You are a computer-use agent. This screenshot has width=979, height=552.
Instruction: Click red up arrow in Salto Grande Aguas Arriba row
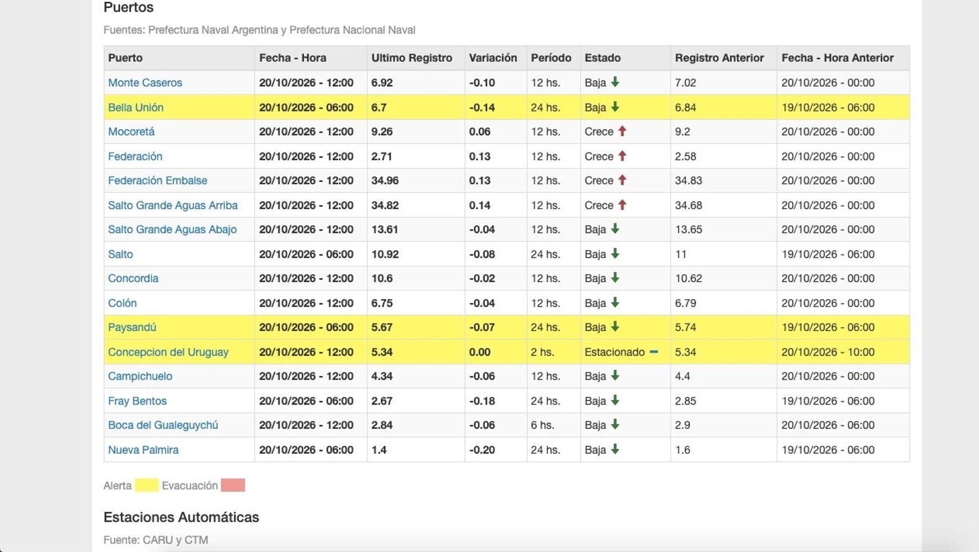[622, 205]
